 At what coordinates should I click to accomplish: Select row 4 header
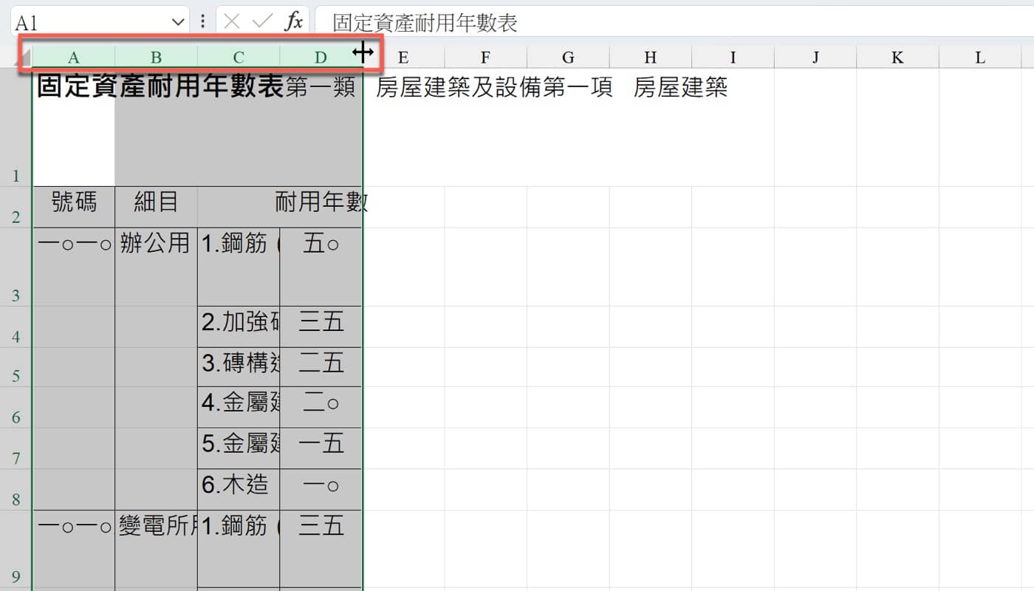pyautogui.click(x=16, y=327)
